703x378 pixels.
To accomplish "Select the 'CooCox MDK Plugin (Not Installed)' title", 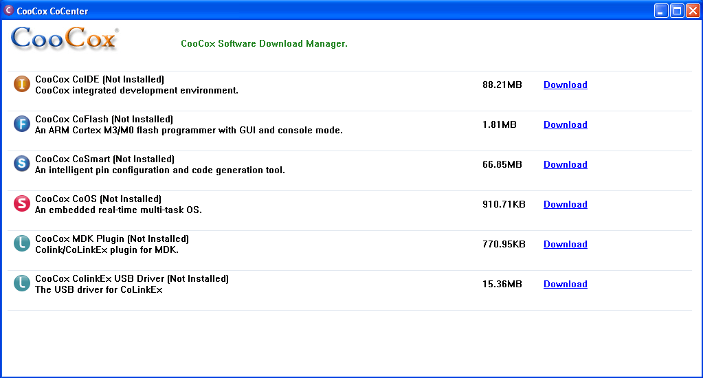I will [x=112, y=239].
